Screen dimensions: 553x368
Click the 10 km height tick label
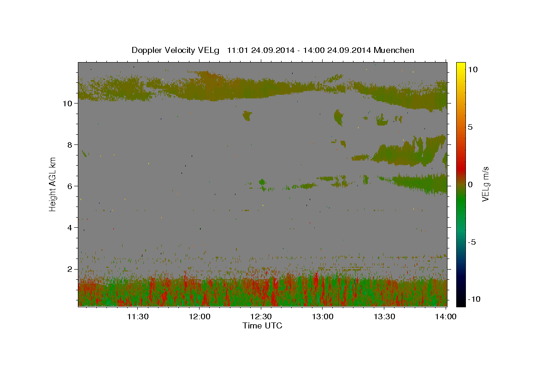[x=68, y=103]
